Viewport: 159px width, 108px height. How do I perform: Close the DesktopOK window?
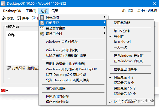[155, 4]
